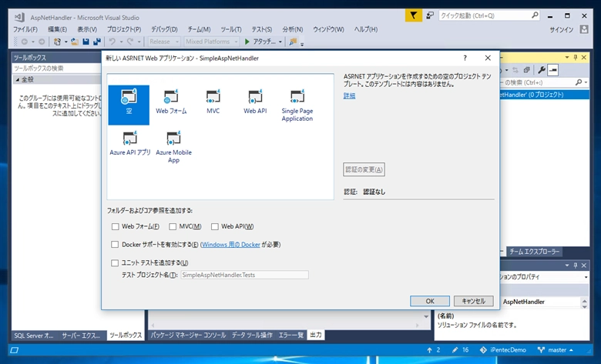Click the OK button in dialog
This screenshot has height=364, width=601.
point(430,301)
